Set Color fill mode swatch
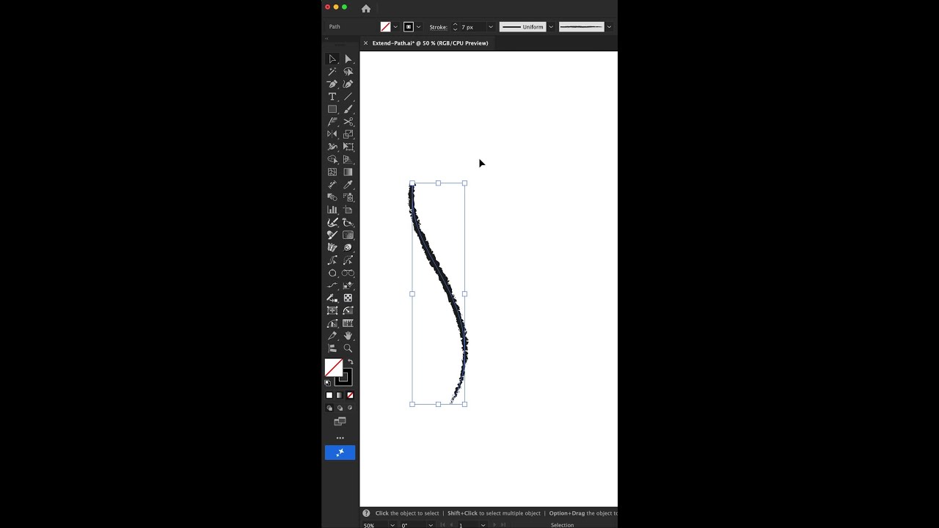The height and width of the screenshot is (528, 939). [x=329, y=395]
